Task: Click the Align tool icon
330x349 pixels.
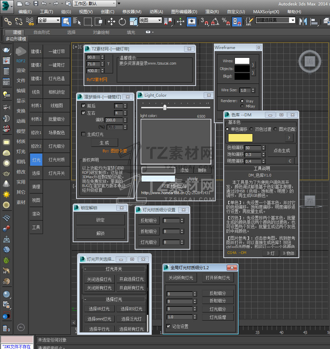Action: (x=314, y=22)
